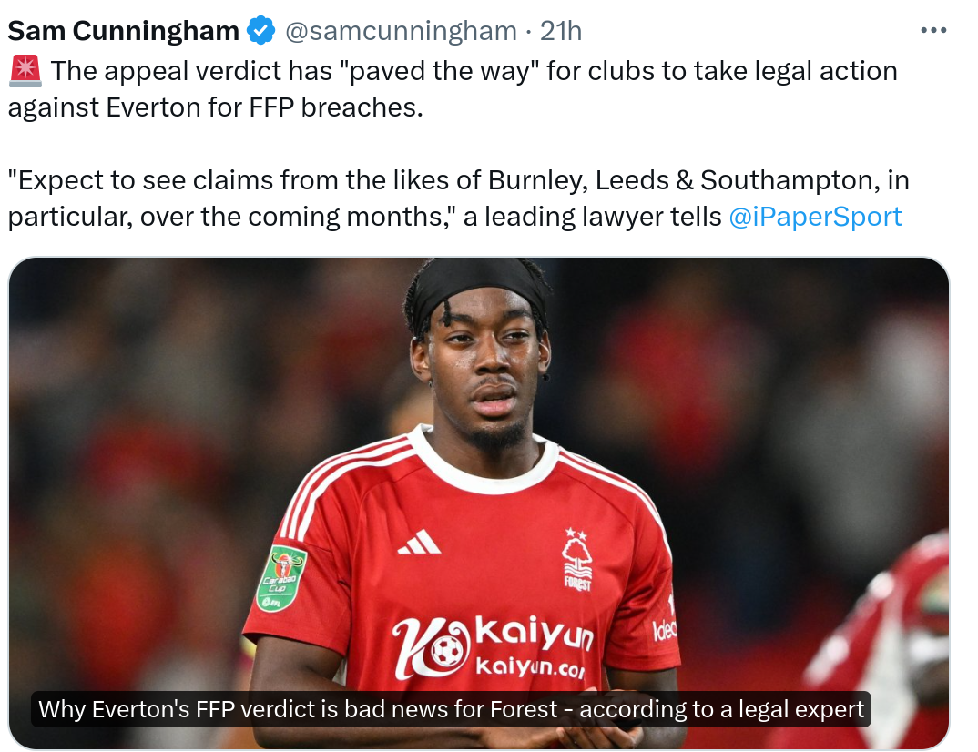978x752 pixels.
Task: Click the @samcunningham handle
Action: (x=401, y=31)
